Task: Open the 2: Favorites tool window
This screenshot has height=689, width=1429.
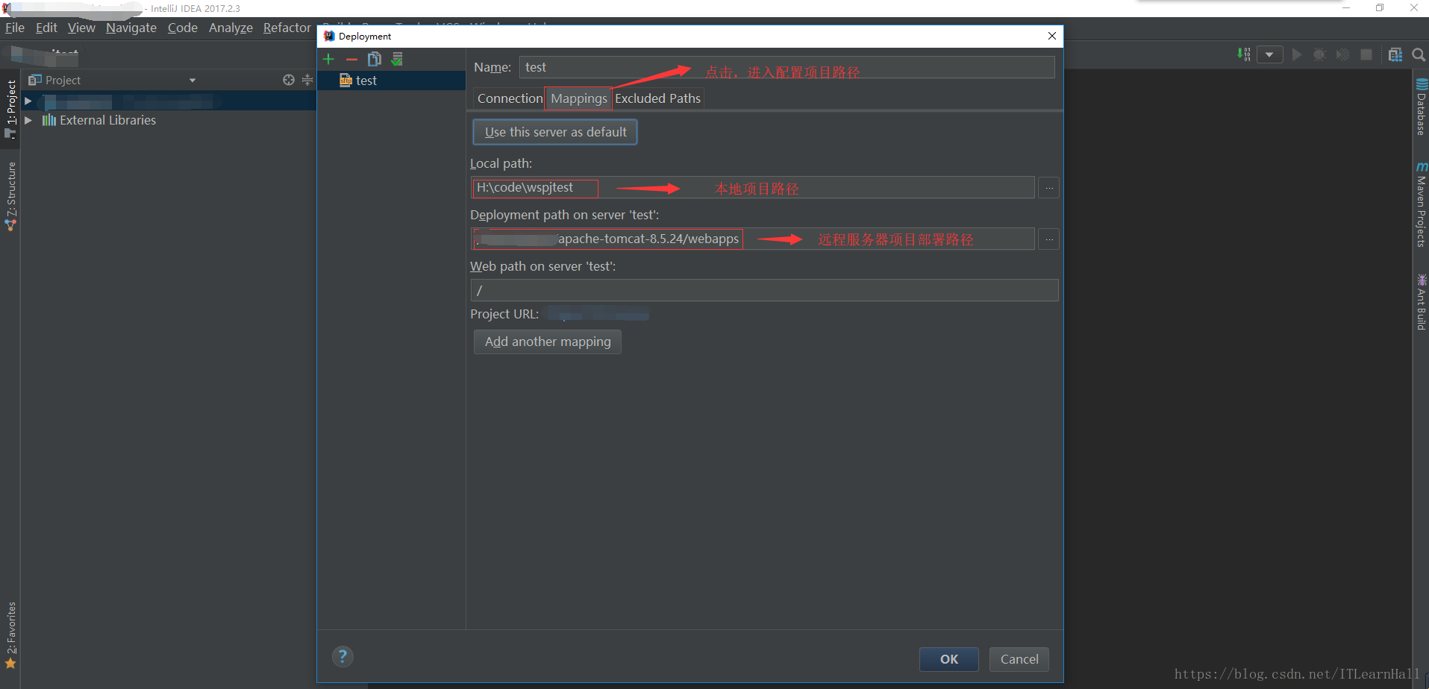Action: point(10,635)
